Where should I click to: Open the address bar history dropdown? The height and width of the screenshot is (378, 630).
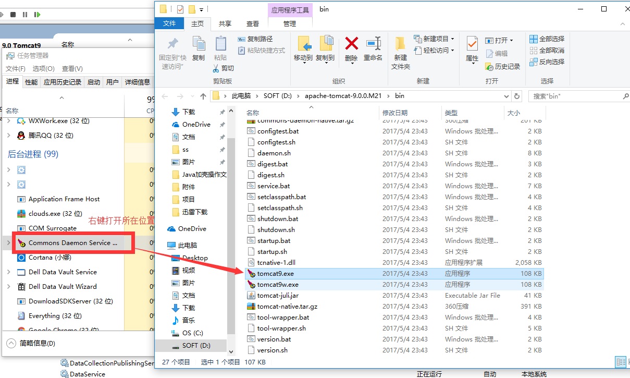[x=507, y=96]
